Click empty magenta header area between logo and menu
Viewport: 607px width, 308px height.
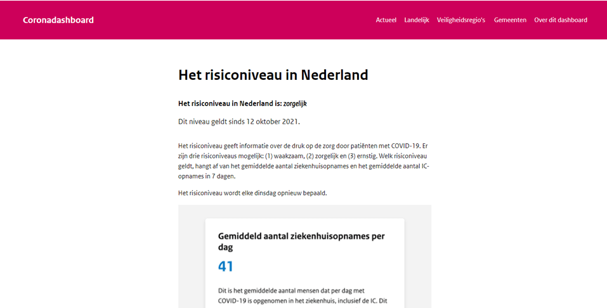click(x=235, y=20)
